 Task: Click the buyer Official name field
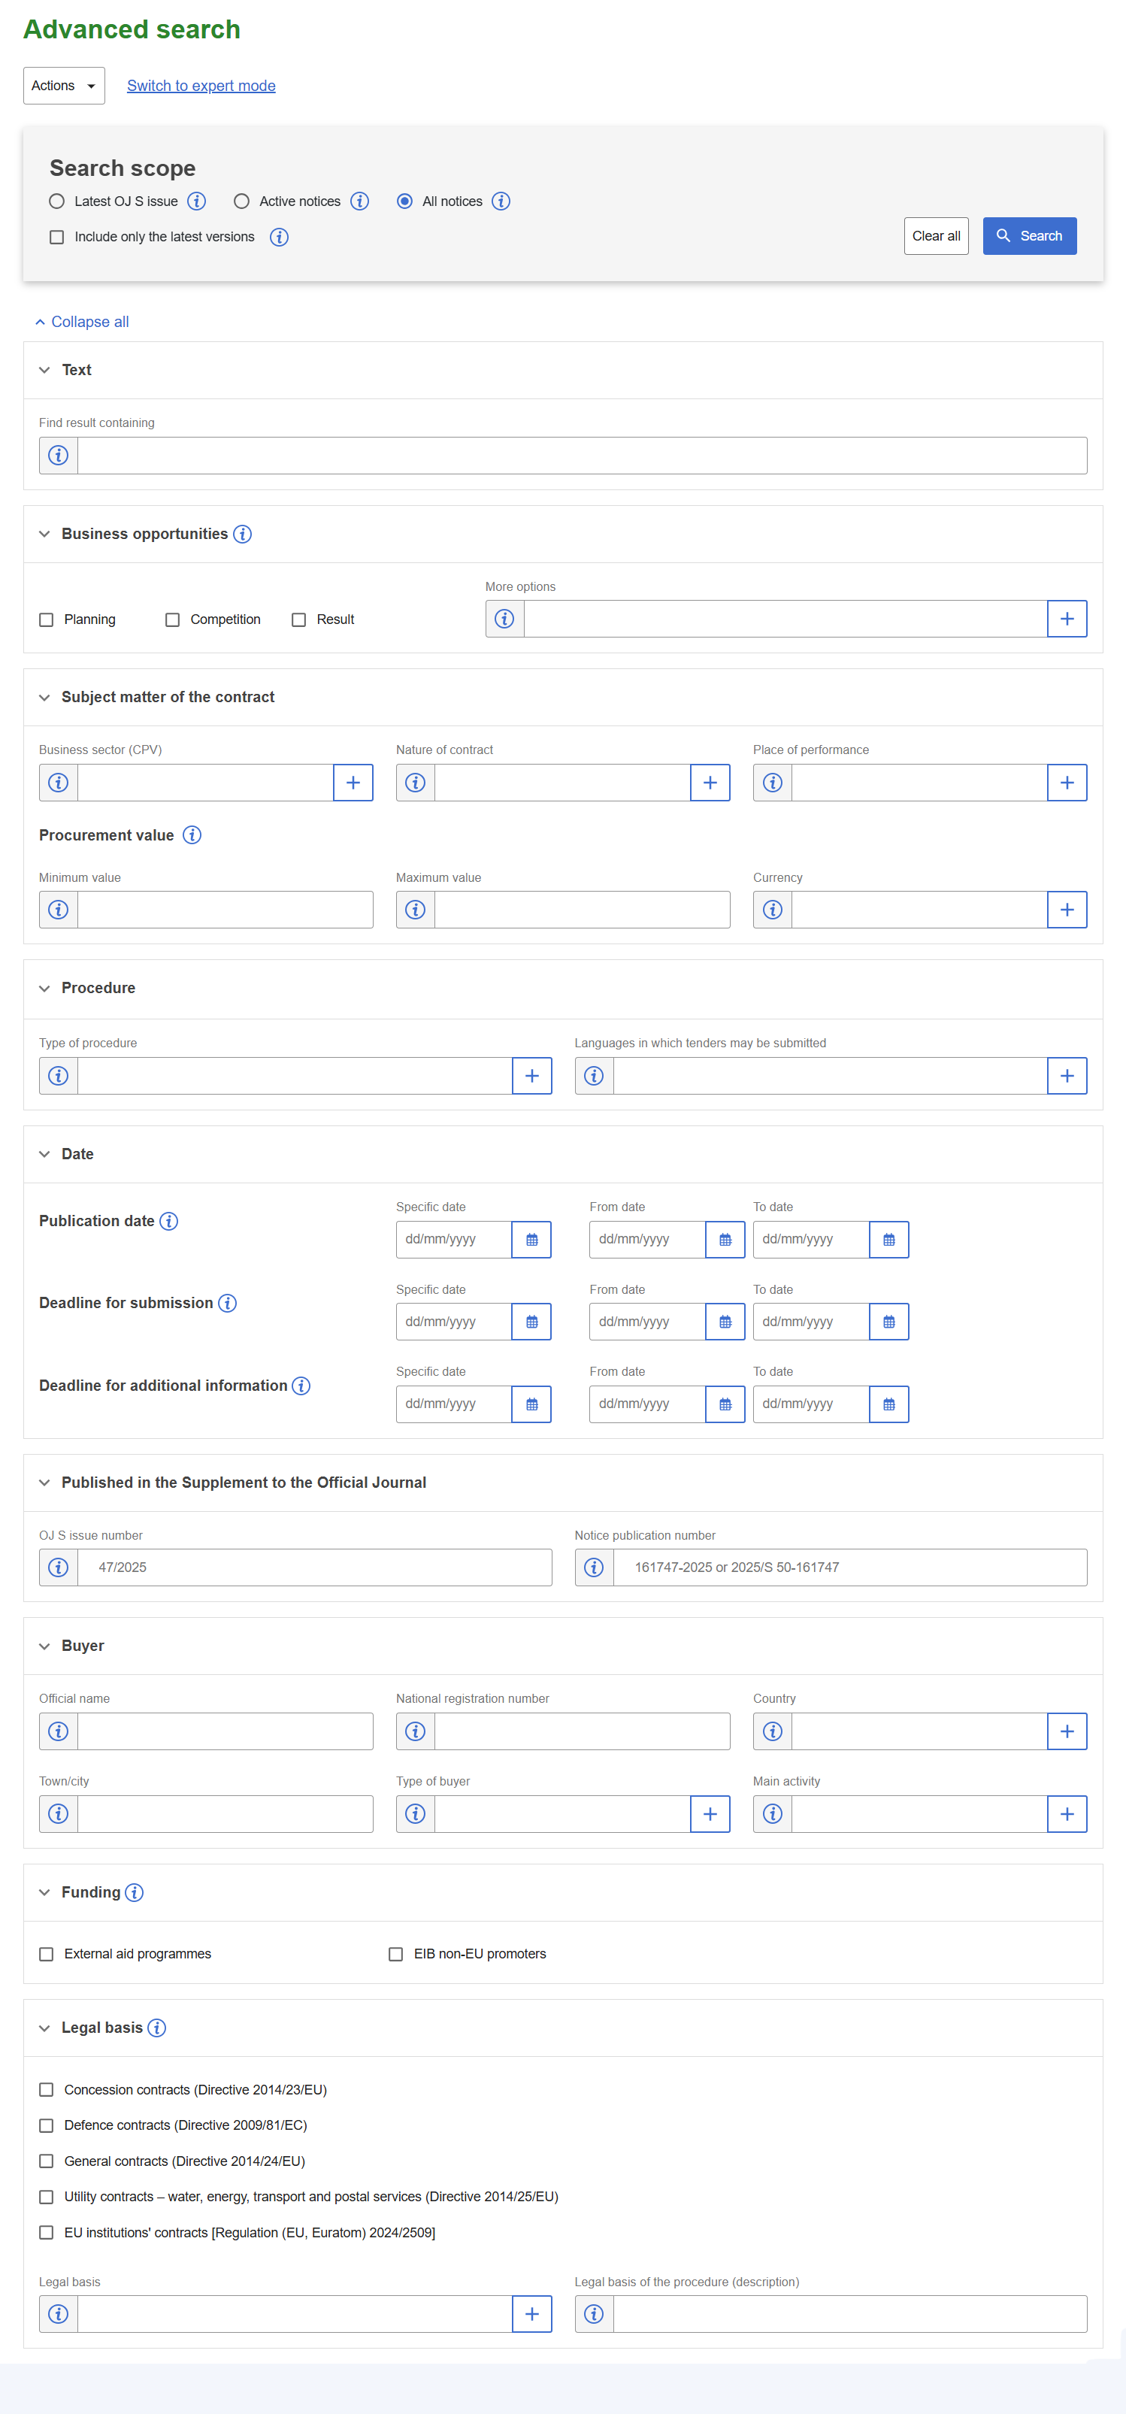click(x=225, y=1732)
